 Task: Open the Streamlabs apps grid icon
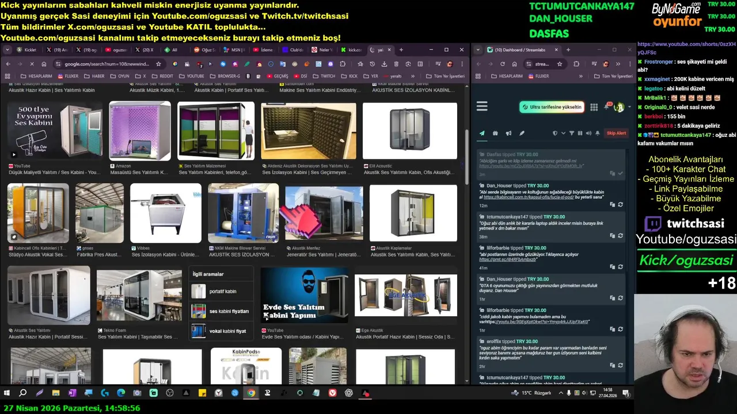pos(594,107)
